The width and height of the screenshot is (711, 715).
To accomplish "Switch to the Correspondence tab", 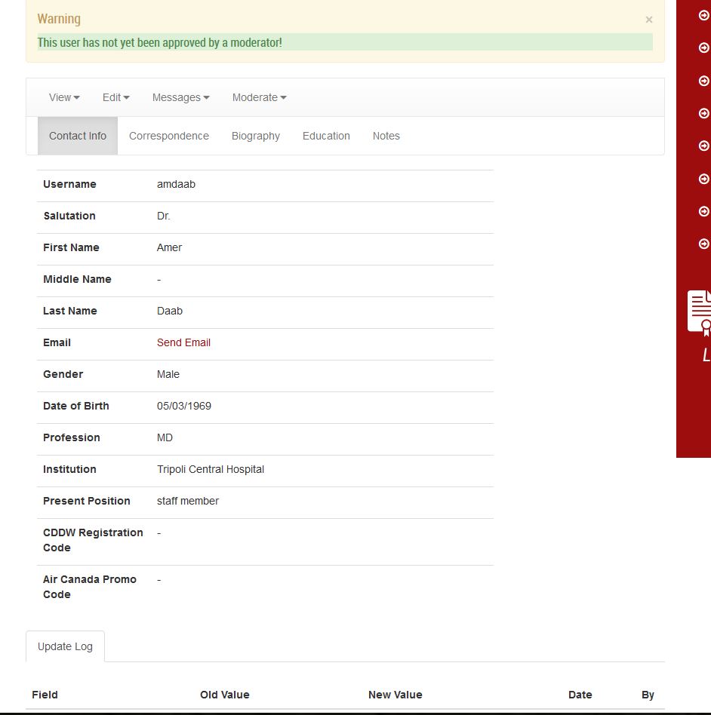I will (169, 136).
